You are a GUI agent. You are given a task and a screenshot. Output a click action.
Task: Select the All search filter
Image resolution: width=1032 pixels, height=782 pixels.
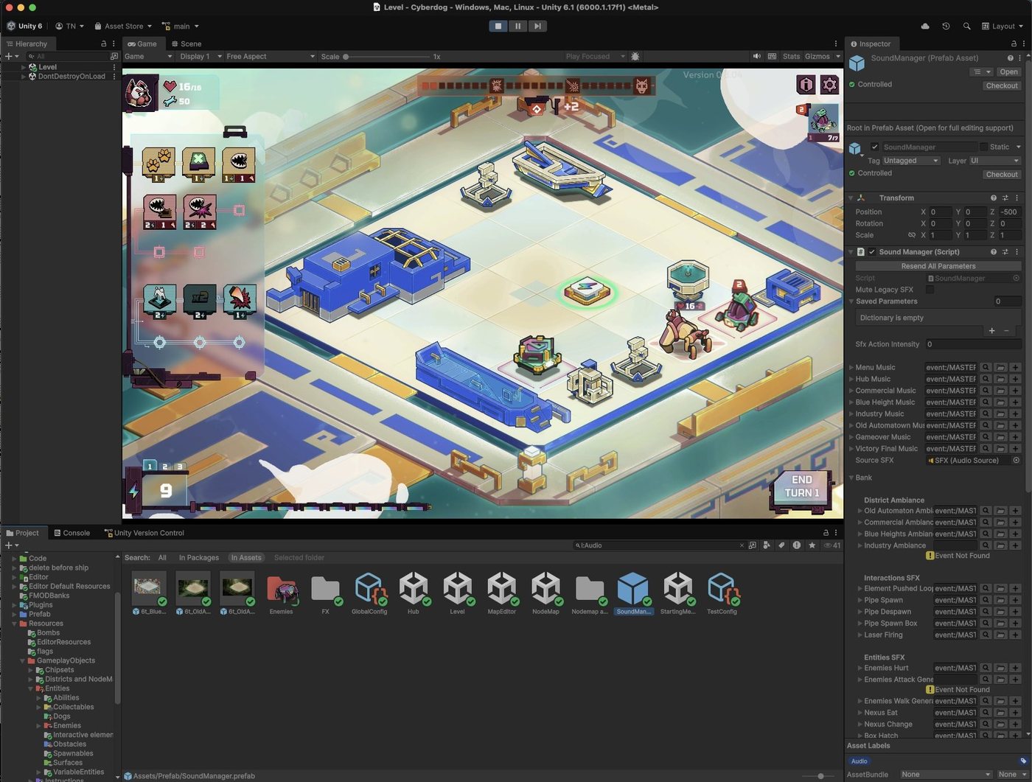(162, 558)
